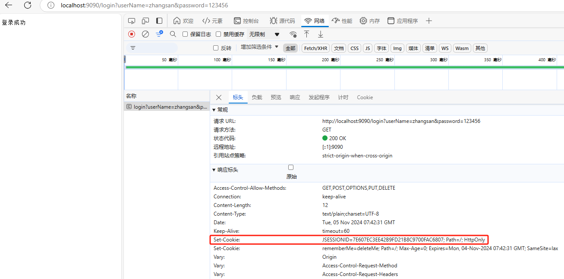Click the import HAR upload arrow icon

pos(306,34)
